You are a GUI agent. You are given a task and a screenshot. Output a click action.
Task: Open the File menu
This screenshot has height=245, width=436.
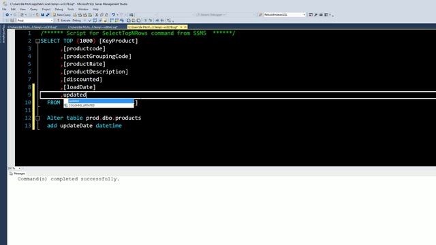[x=4, y=9]
